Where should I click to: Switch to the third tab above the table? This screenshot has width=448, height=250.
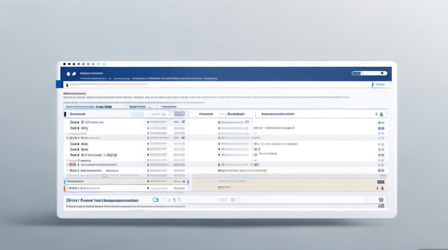tap(168, 107)
